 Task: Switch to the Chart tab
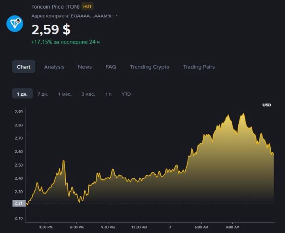23,66
